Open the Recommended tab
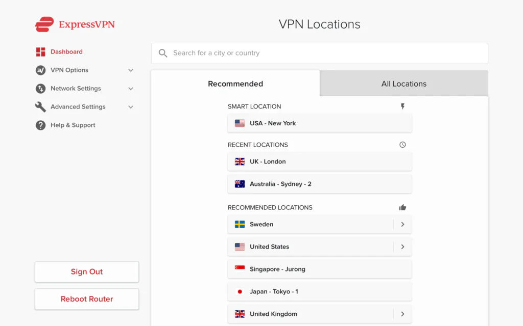The image size is (523, 326). pos(235,84)
